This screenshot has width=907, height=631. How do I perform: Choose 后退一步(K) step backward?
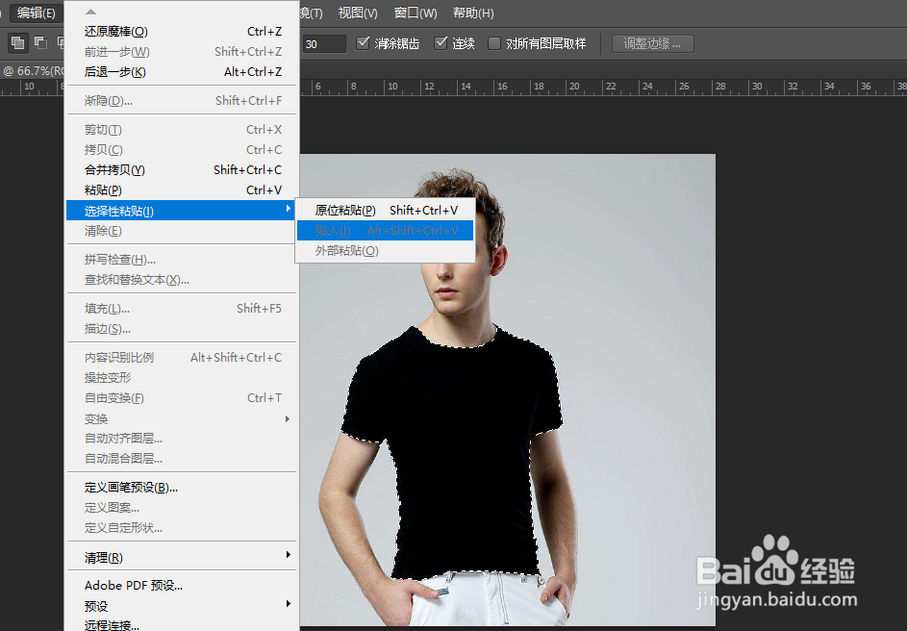[x=182, y=72]
